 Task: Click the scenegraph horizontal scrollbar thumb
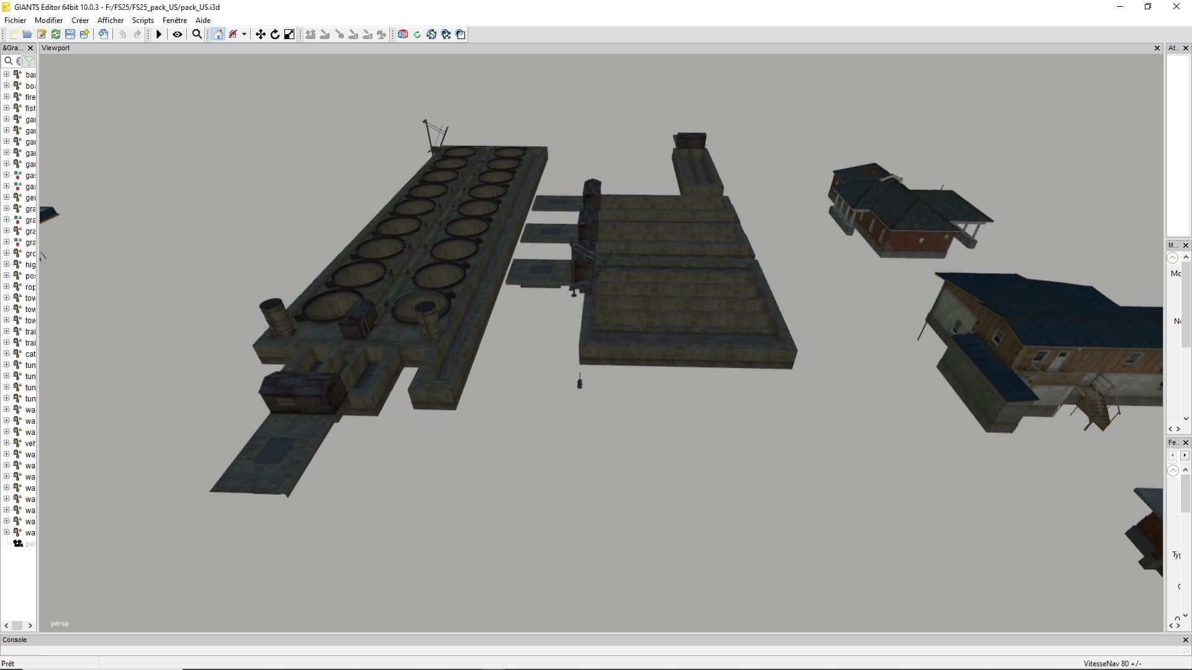pyautogui.click(x=17, y=625)
